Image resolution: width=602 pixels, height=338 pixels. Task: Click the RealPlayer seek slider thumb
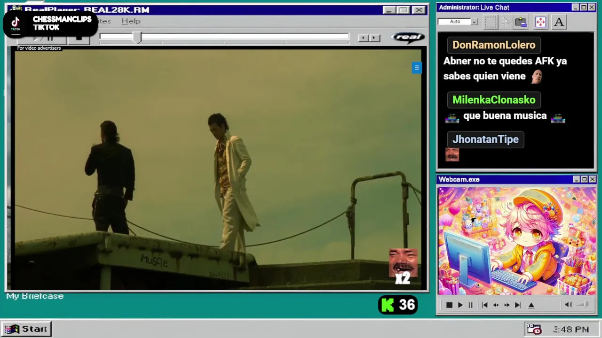[x=137, y=38]
